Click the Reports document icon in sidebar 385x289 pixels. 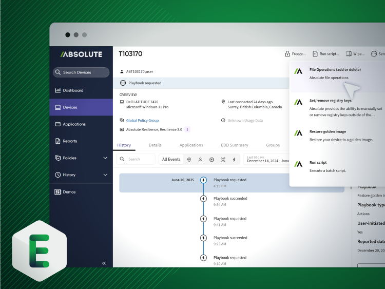57,141
